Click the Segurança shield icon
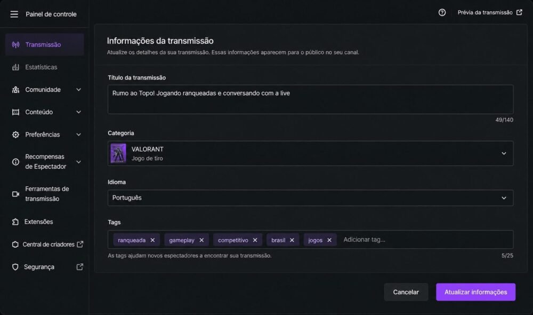 coord(15,266)
